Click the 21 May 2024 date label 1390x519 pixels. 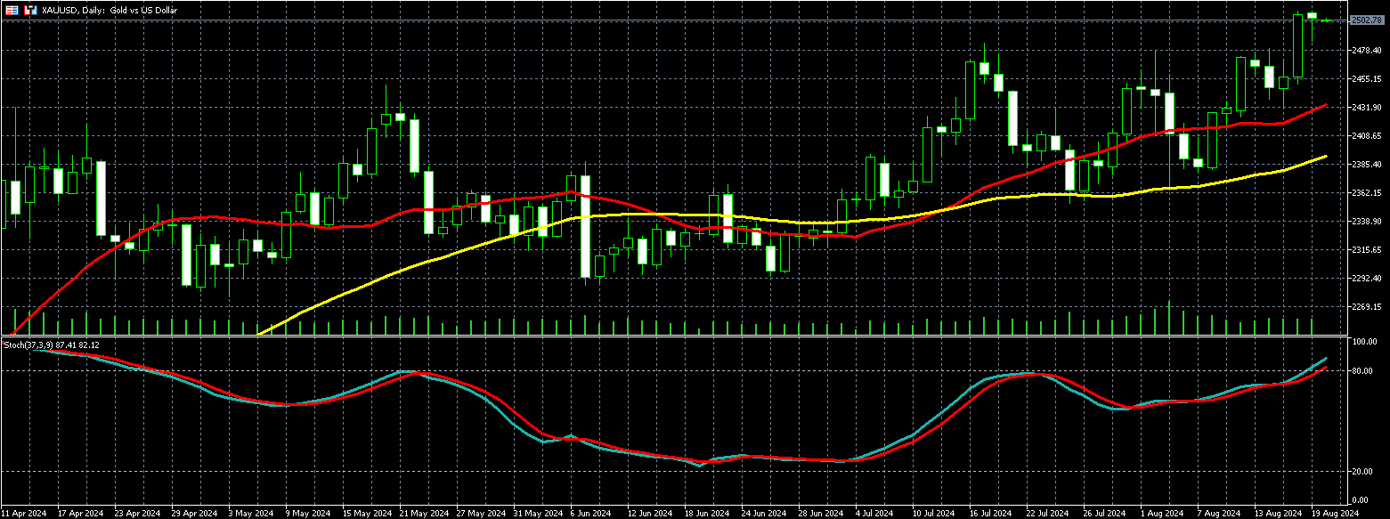pos(424,514)
